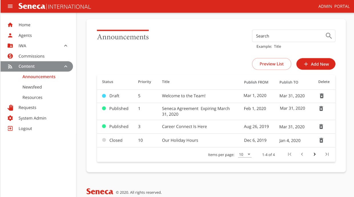Click the Preview List button
354x197 pixels.
tap(271, 64)
